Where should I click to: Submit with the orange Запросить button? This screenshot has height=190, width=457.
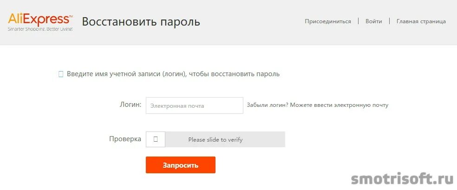click(x=180, y=165)
